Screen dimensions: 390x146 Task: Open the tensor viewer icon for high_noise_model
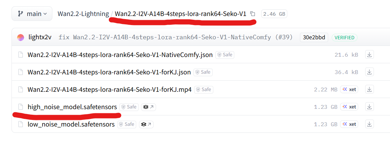tap(148, 107)
